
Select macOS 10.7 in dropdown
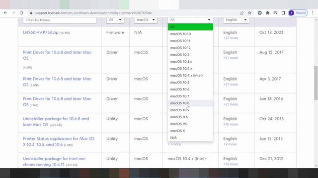pyautogui.click(x=190, y=96)
